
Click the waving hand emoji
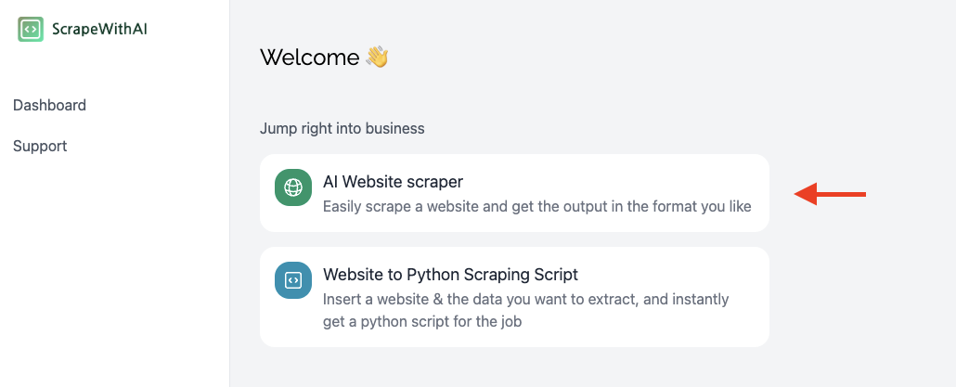pyautogui.click(x=377, y=58)
